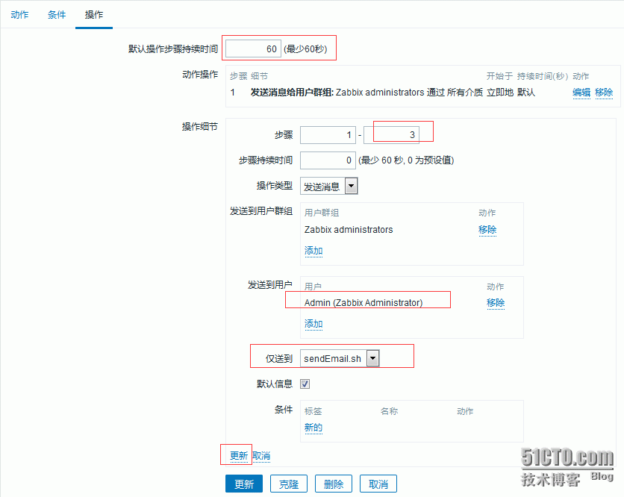Click the 克隆 button
Viewport: 624px width, 497px height.
click(x=289, y=484)
